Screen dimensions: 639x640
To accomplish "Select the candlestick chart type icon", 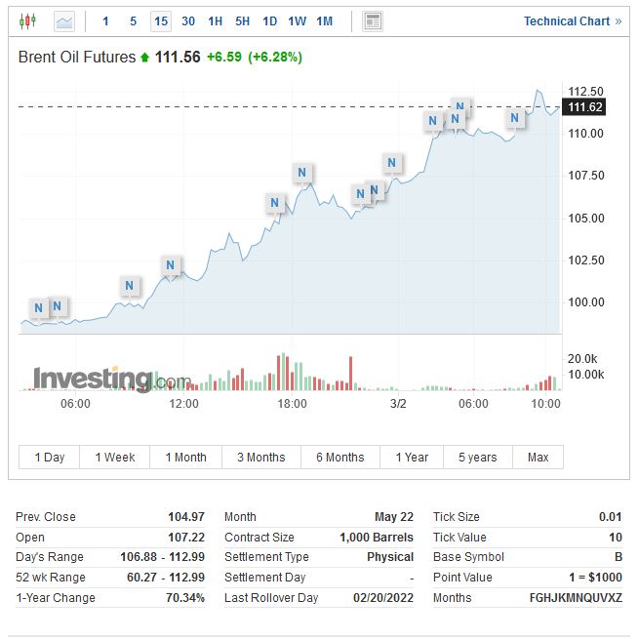I will [x=27, y=20].
